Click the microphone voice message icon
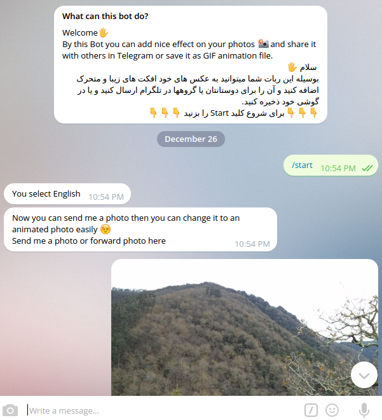Screen dimensions: 382x420 click(x=364, y=410)
